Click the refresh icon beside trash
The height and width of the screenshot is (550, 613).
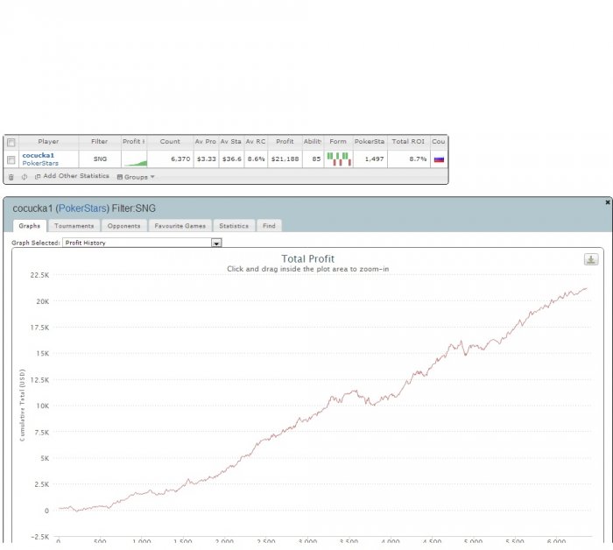point(25,177)
